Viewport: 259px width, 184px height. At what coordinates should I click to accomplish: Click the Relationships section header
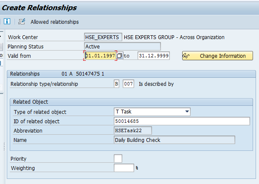click(25, 74)
